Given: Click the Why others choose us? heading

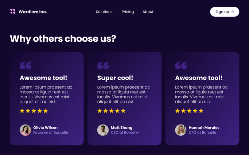Looking at the screenshot, I should 63,38.
